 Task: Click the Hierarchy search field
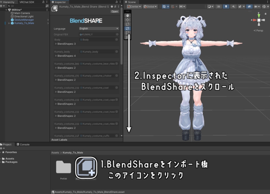pyautogui.click(x=26, y=6)
